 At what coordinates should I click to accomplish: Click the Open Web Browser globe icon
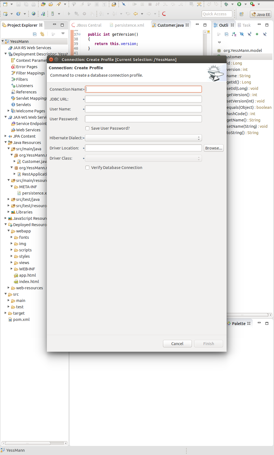point(33,14)
